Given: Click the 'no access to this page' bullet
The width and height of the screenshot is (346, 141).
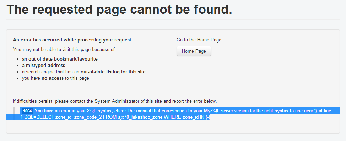Looking at the screenshot, I should tap(56, 78).
